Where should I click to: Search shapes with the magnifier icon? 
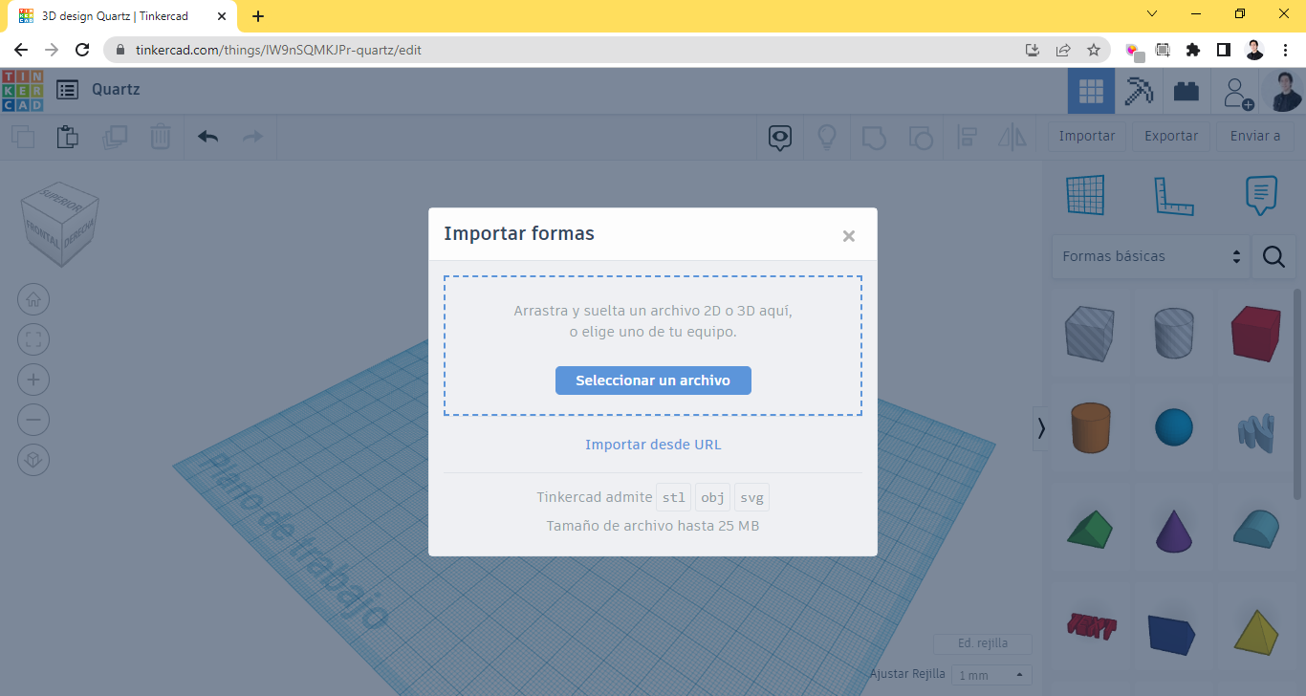click(1273, 256)
